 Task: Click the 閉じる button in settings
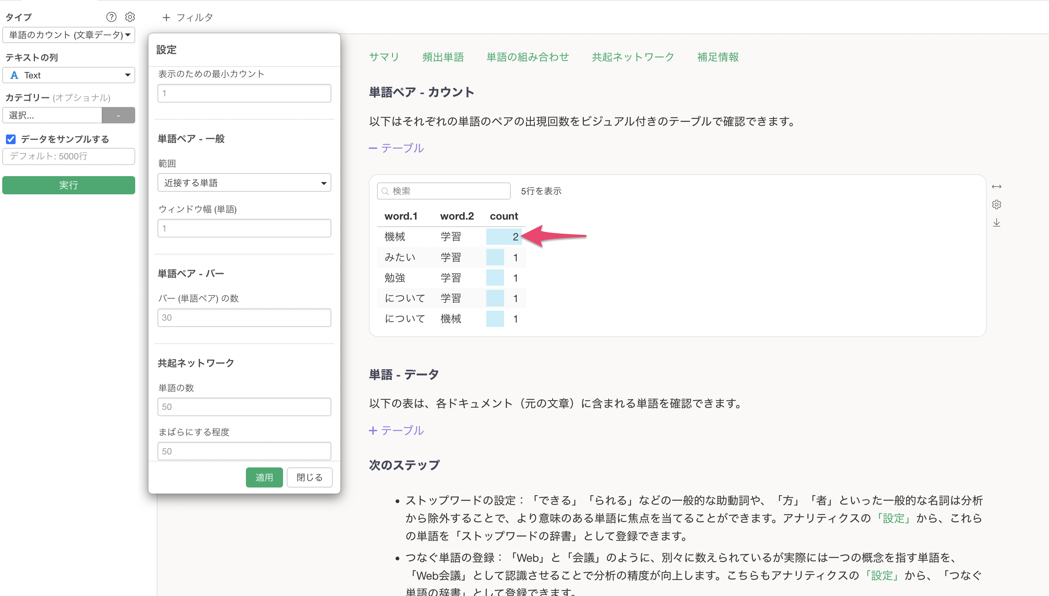309,477
